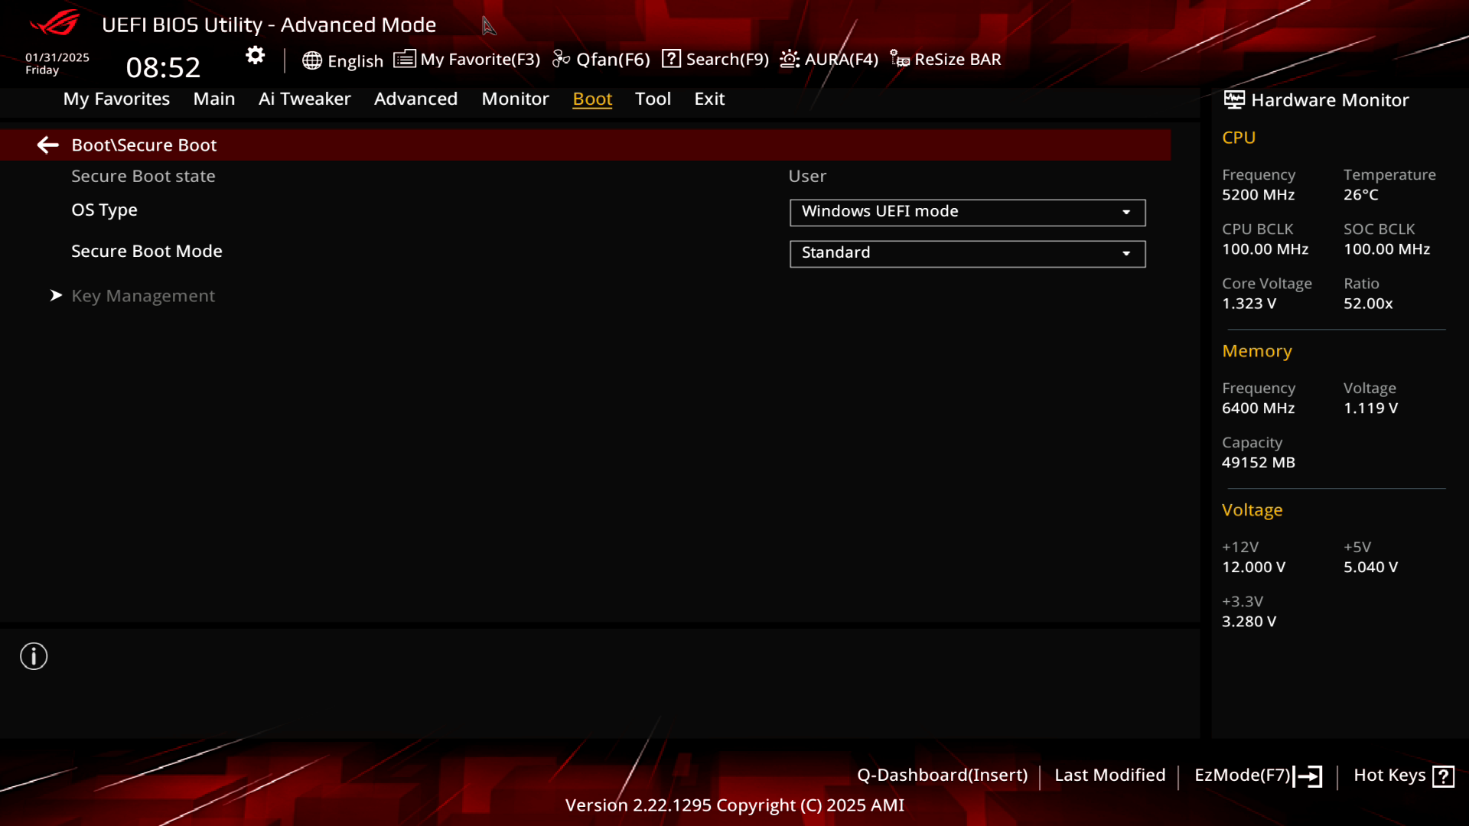1469x826 pixels.
Task: Change language from English
Action: pos(342,58)
